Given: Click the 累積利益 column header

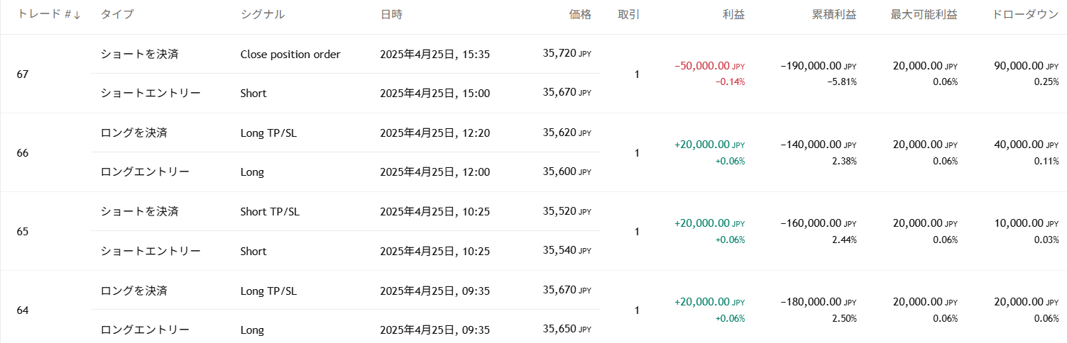Looking at the screenshot, I should (x=833, y=14).
